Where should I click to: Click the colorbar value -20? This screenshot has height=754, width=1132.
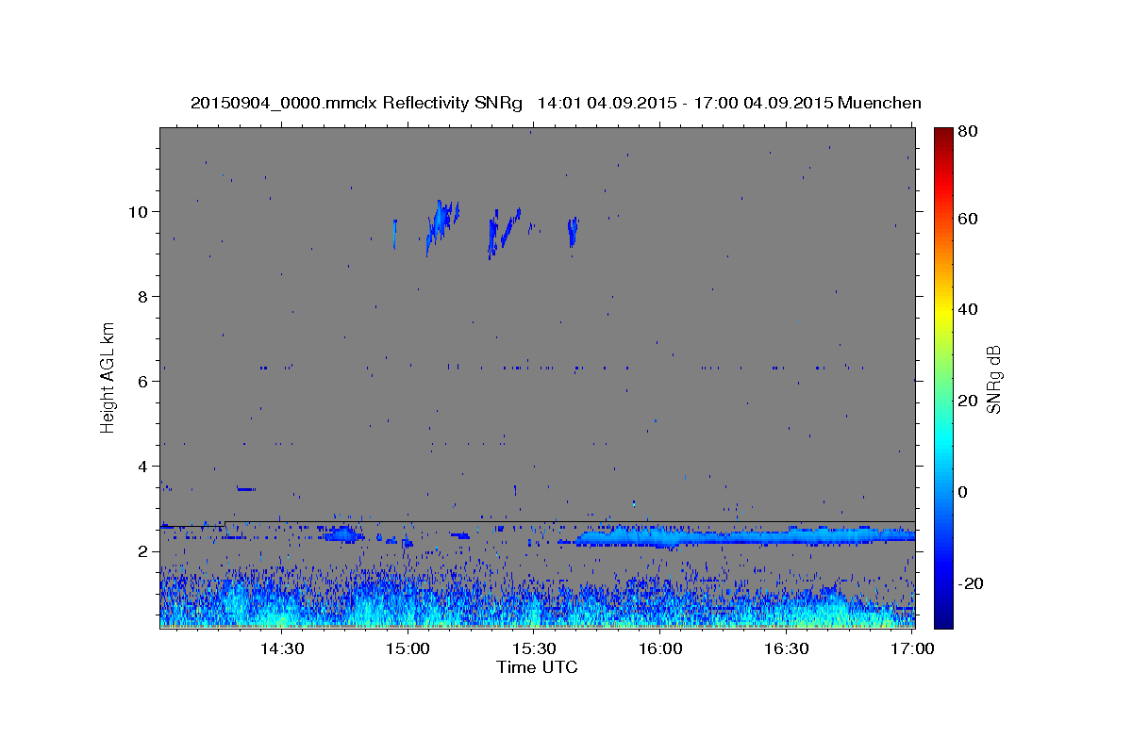pos(970,583)
